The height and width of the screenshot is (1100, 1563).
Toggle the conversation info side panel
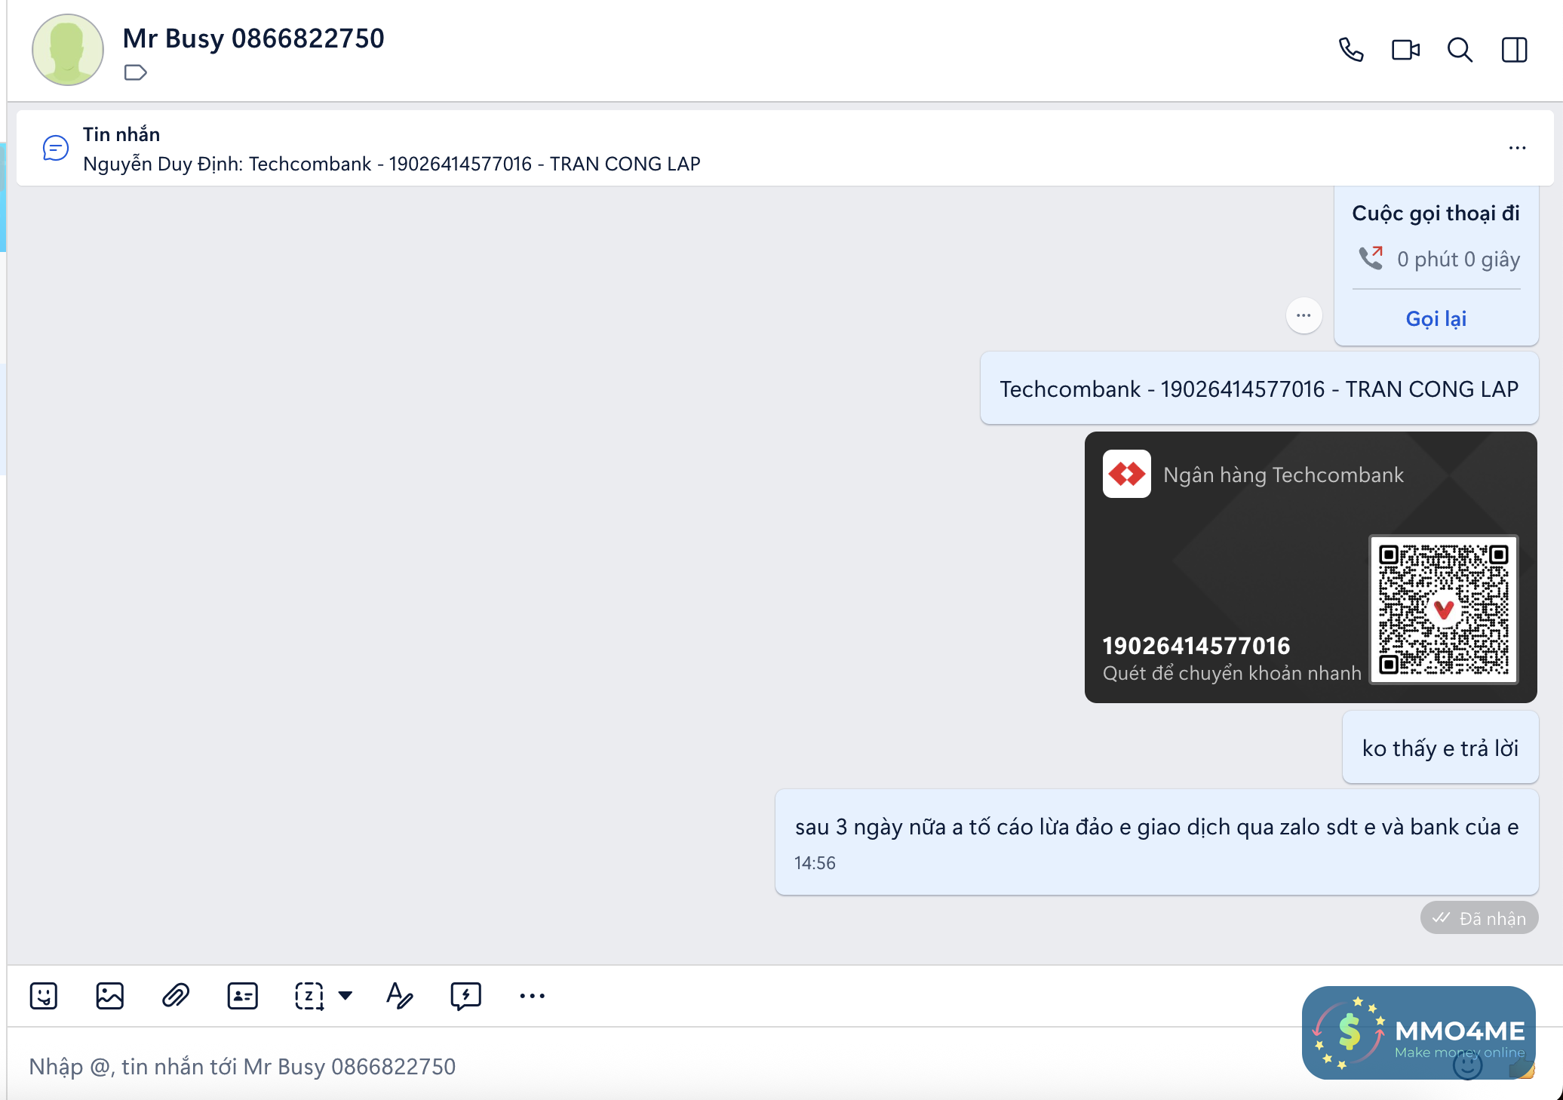tap(1514, 50)
